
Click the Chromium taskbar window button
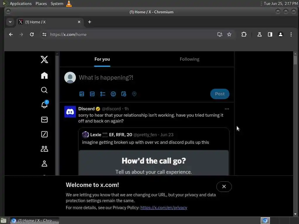point(34,220)
